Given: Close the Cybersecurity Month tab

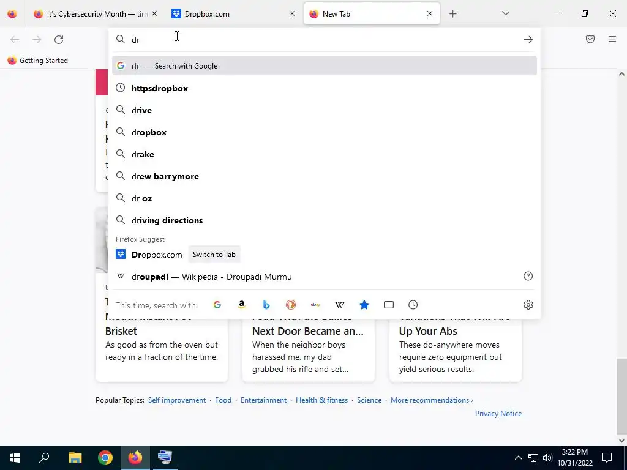Looking at the screenshot, I should (x=154, y=13).
